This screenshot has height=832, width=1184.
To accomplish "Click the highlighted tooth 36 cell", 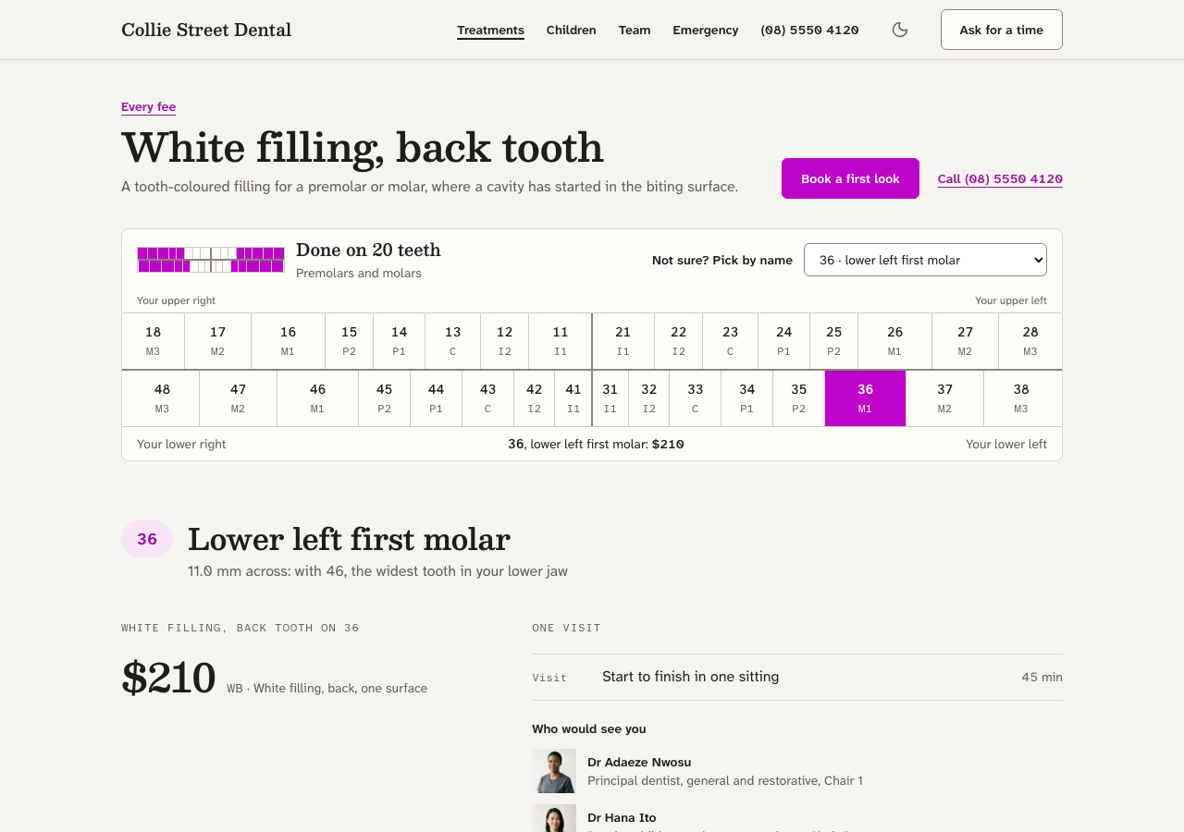I will [866, 398].
